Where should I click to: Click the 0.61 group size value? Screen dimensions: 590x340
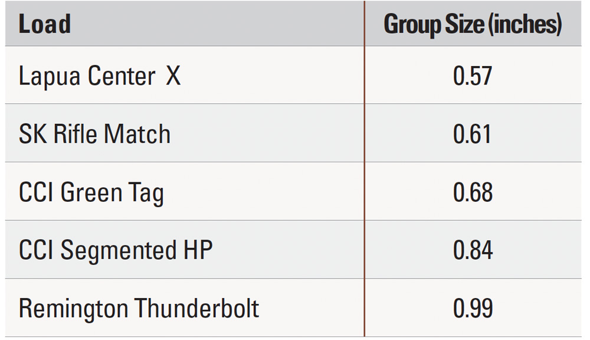click(x=472, y=134)
